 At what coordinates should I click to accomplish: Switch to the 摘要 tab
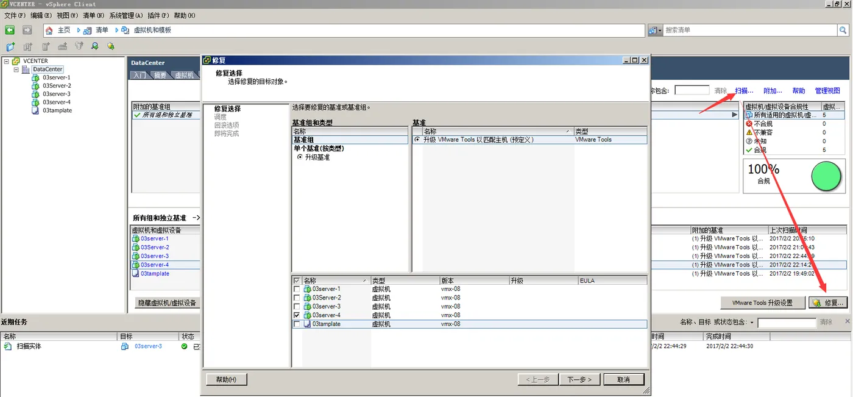[x=160, y=75]
